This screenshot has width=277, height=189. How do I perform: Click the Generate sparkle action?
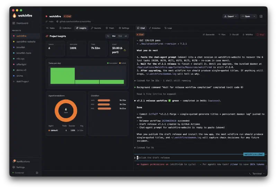[208, 35]
